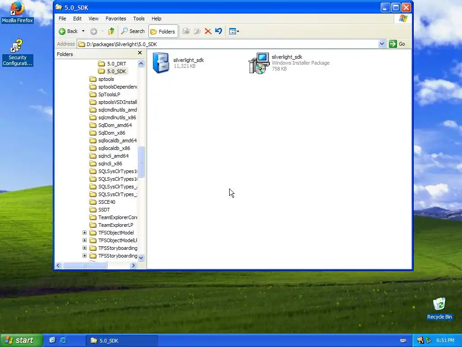Click the horizontal scroll left arrow
The height and width of the screenshot is (347, 462).
click(58, 266)
